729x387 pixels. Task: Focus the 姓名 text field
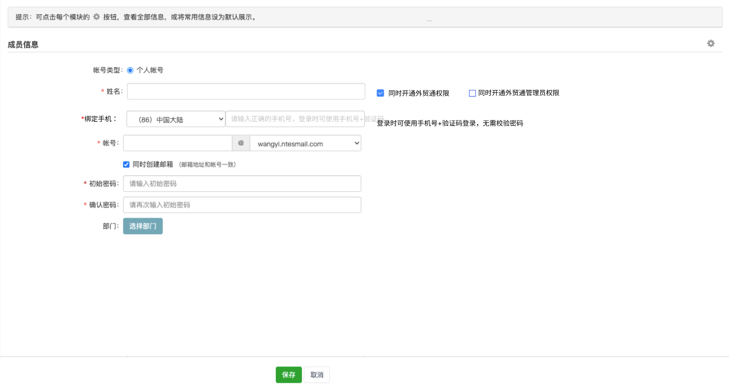pyautogui.click(x=246, y=92)
